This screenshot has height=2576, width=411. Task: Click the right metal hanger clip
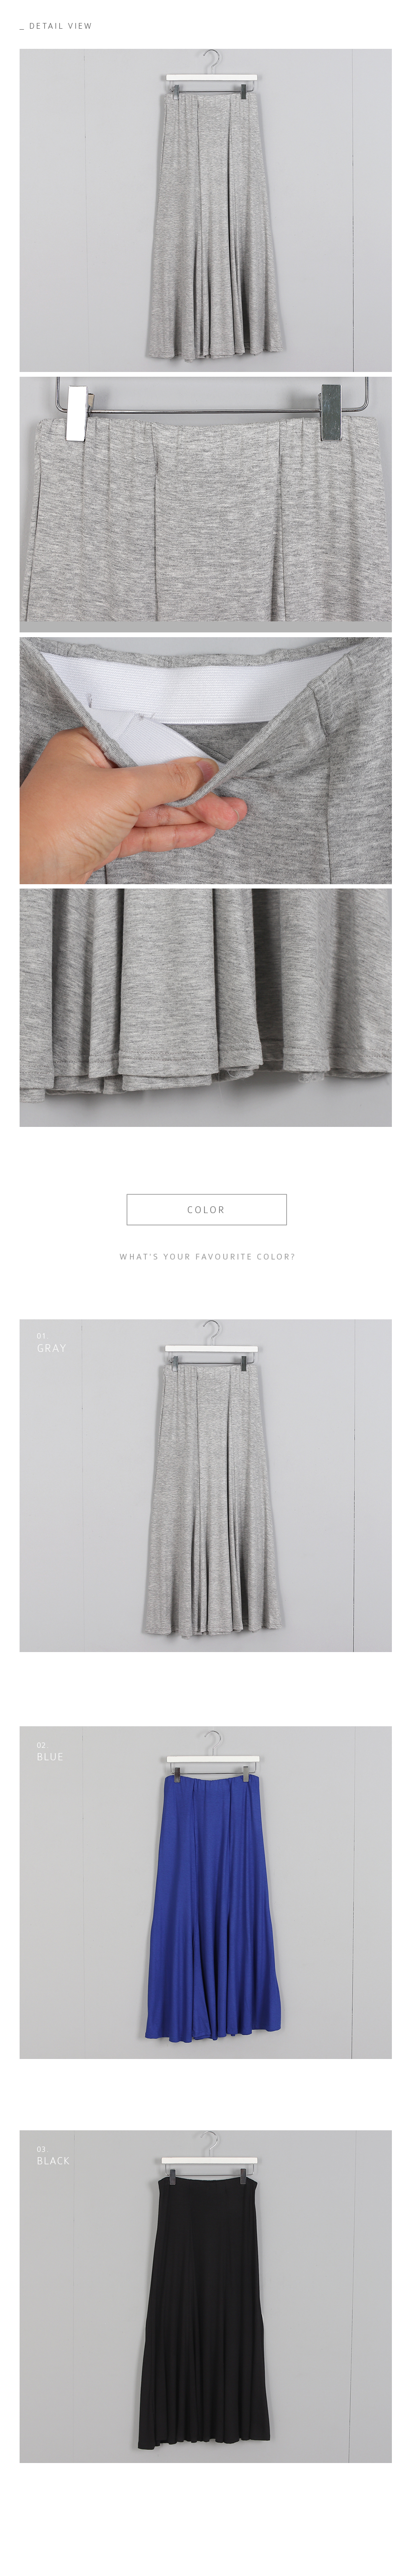pyautogui.click(x=332, y=413)
